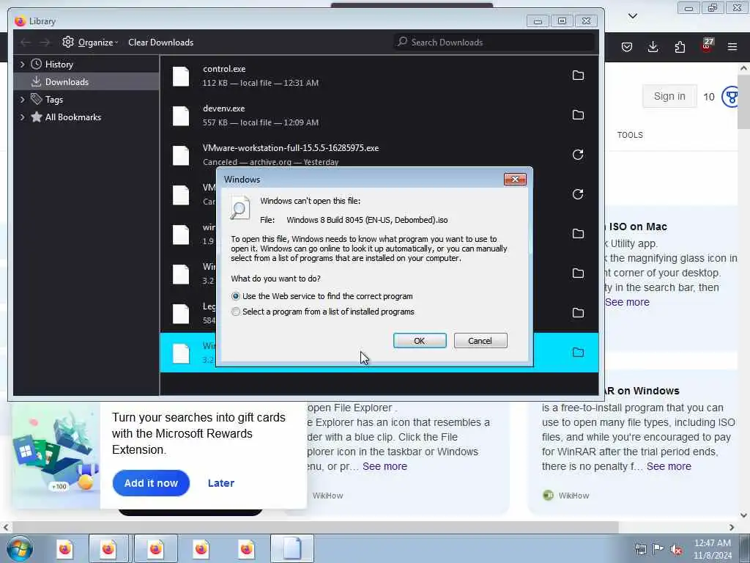Open folder icon for the highlighted download row
This screenshot has width=750, height=563.
tap(578, 353)
